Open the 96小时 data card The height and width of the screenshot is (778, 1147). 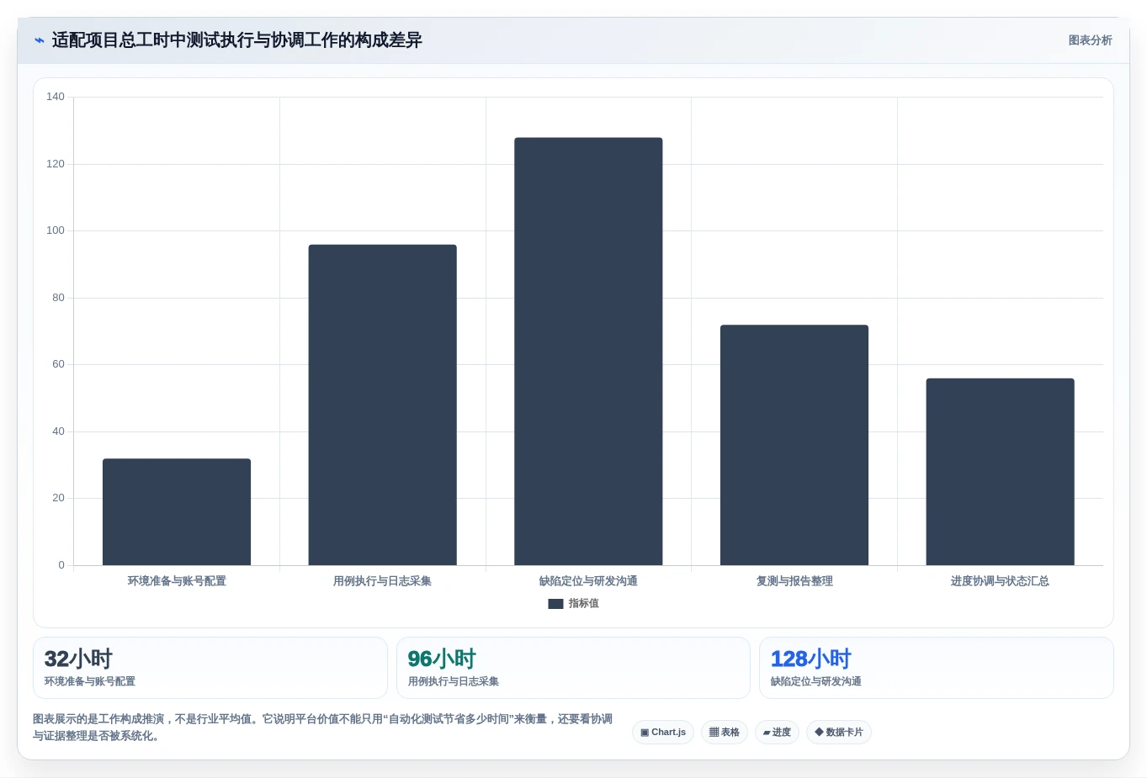[x=573, y=668]
